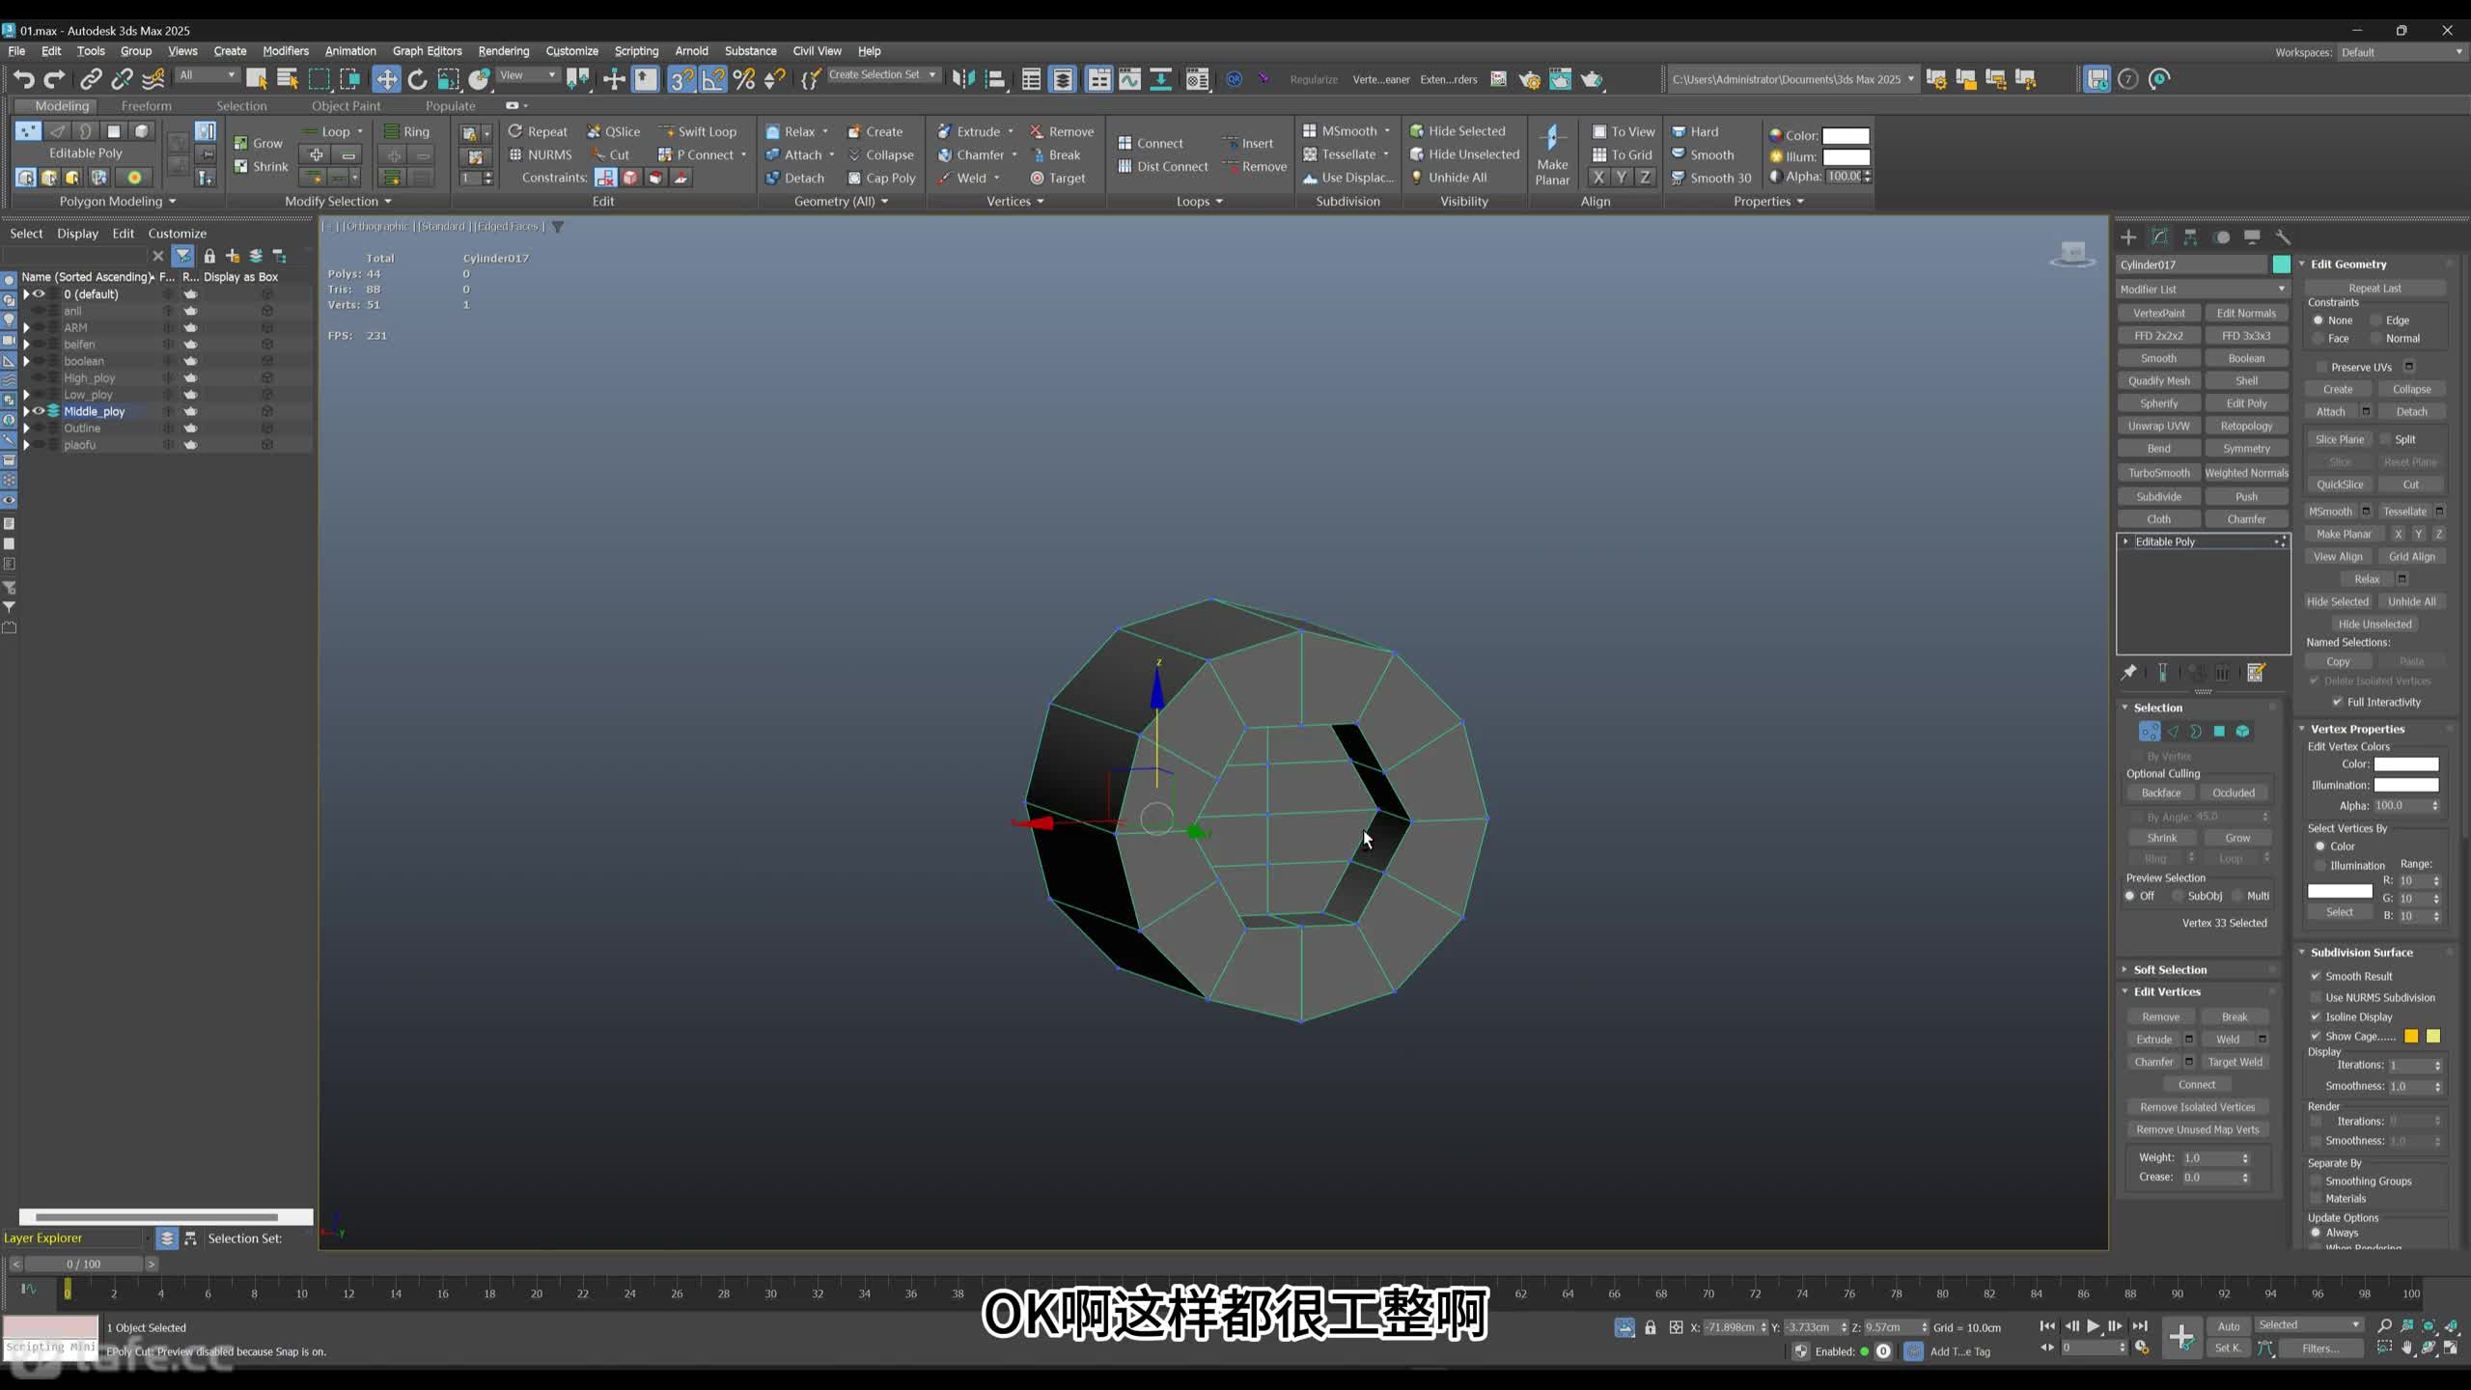
Task: Open the Modifiers menu
Action: coord(286,51)
